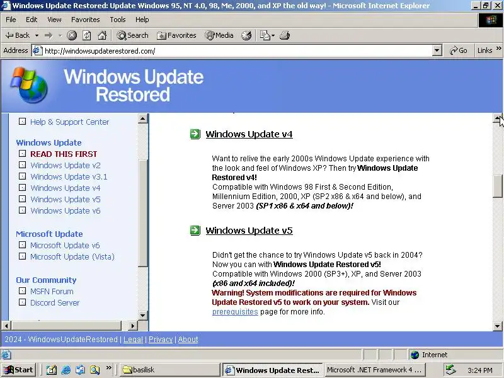Viewport: 504px width, 378px height.
Task: Open the Search toolbar button
Action: click(x=132, y=35)
